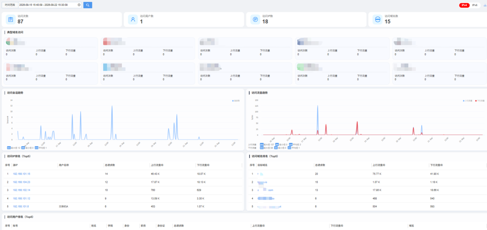Click the 域名 column header in user ranking
This screenshot has width=487, height=230.
coord(412,226)
